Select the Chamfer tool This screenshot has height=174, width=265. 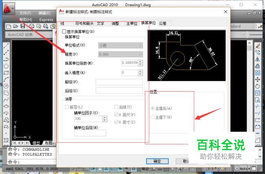point(258,140)
